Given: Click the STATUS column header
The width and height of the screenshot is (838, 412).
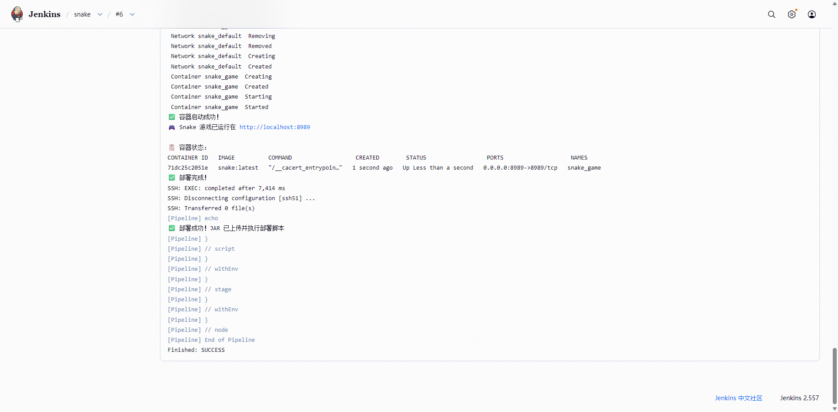Looking at the screenshot, I should (x=416, y=158).
